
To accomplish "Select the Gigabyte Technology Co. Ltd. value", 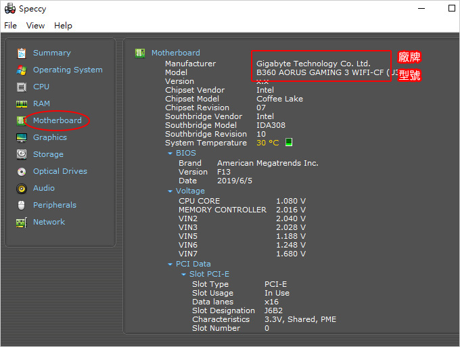I will 313,64.
